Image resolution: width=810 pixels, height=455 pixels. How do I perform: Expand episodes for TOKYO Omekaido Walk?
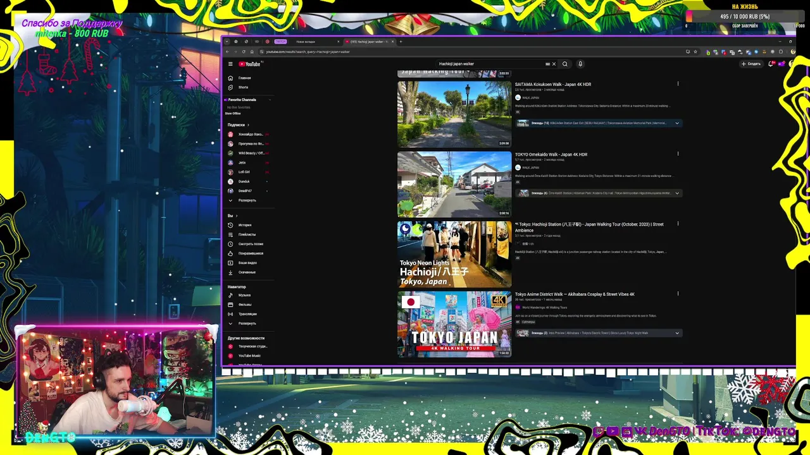(677, 193)
